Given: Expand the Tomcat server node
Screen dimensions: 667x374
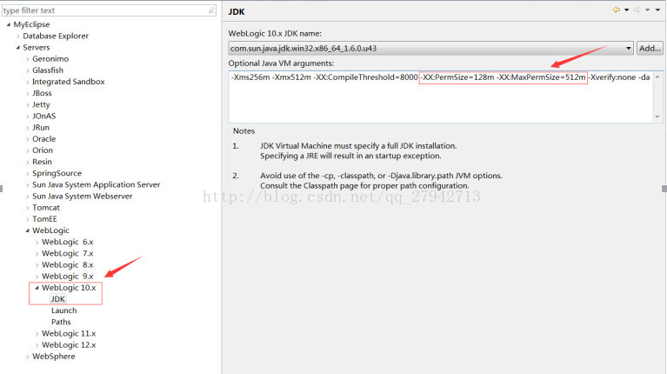Looking at the screenshot, I should coord(27,209).
